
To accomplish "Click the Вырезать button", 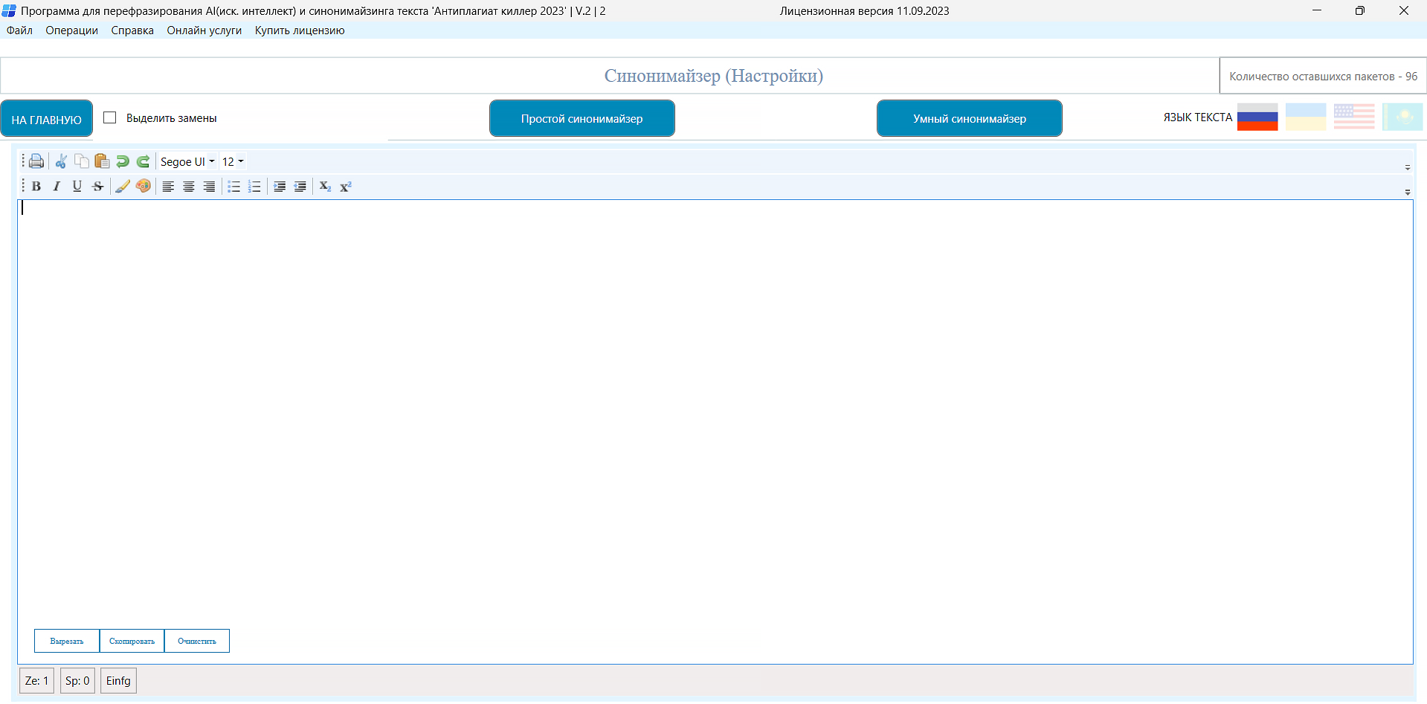I will coord(67,641).
